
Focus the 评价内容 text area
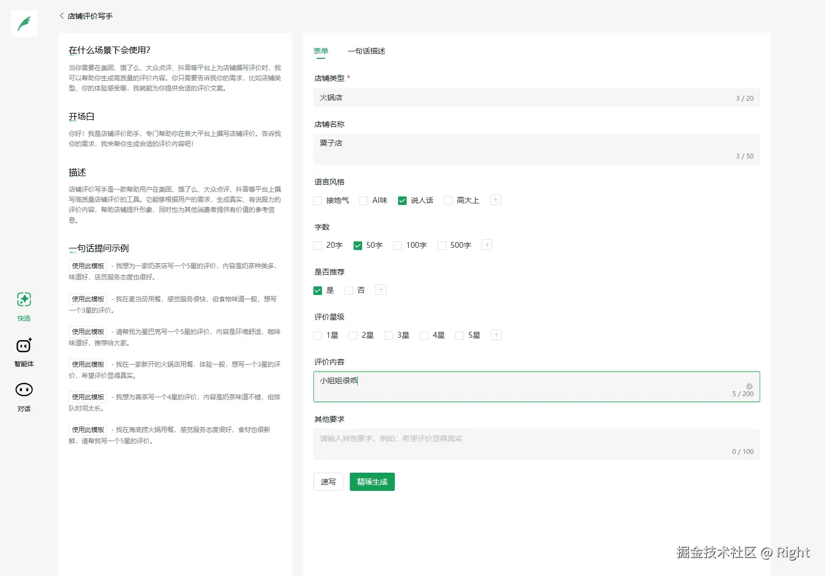coord(537,386)
